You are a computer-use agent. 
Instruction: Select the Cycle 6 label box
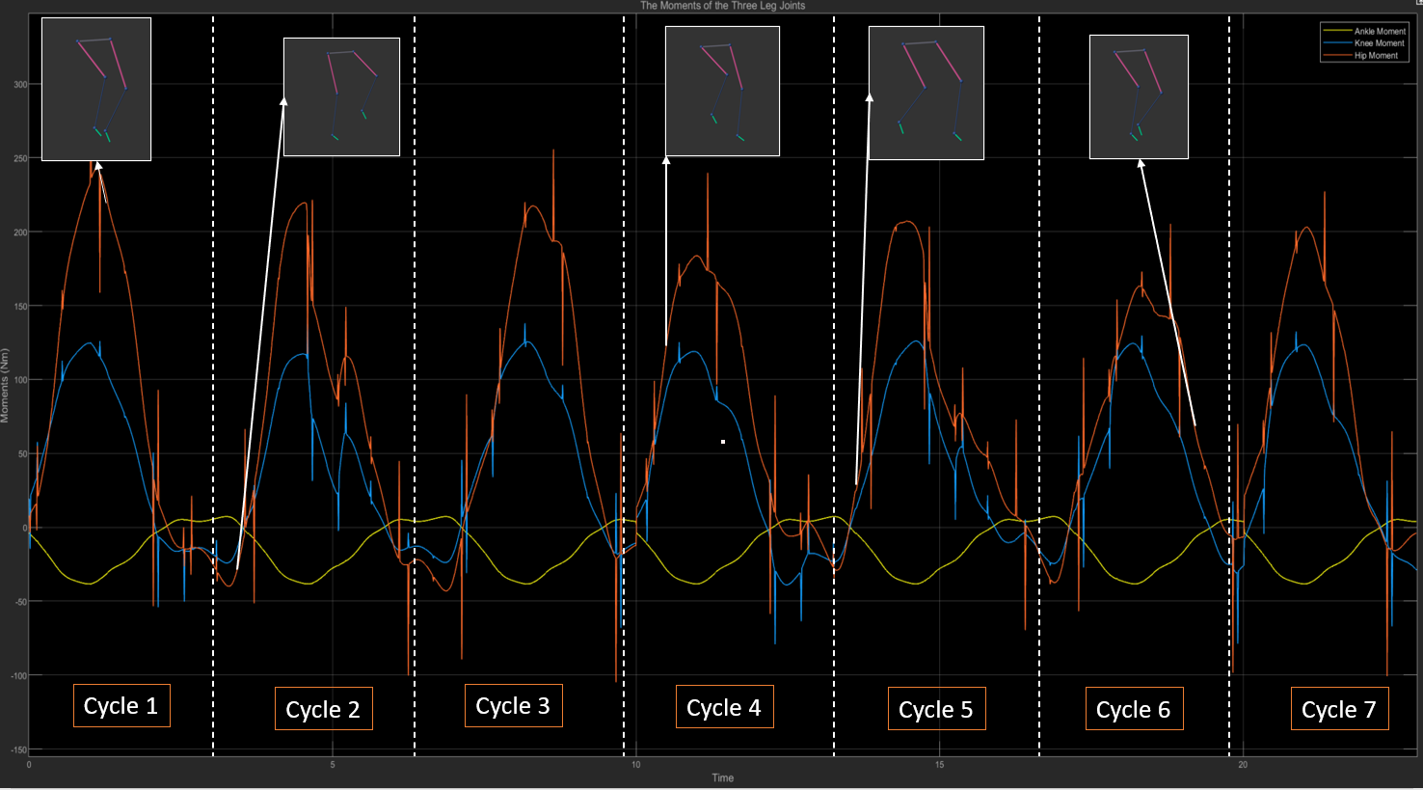pos(1134,710)
